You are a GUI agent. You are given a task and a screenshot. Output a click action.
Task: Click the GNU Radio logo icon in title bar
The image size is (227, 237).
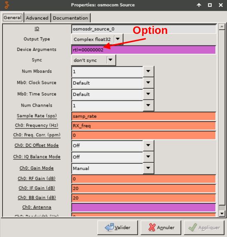point(7,5)
